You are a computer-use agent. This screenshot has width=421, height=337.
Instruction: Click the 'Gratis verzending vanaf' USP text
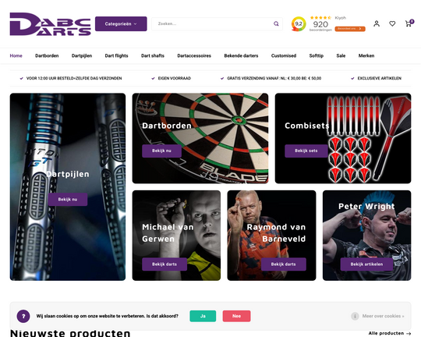pos(274,78)
